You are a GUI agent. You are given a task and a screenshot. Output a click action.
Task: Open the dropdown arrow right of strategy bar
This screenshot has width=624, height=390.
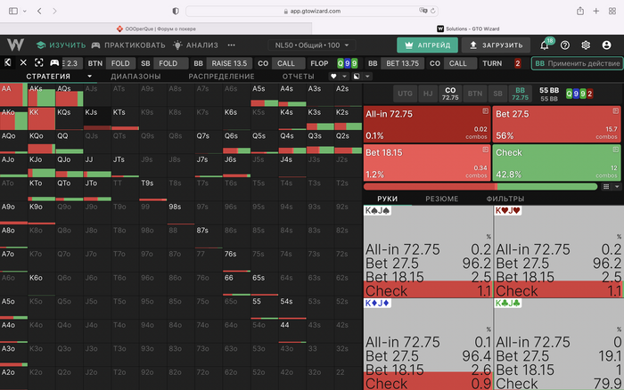[617, 186]
